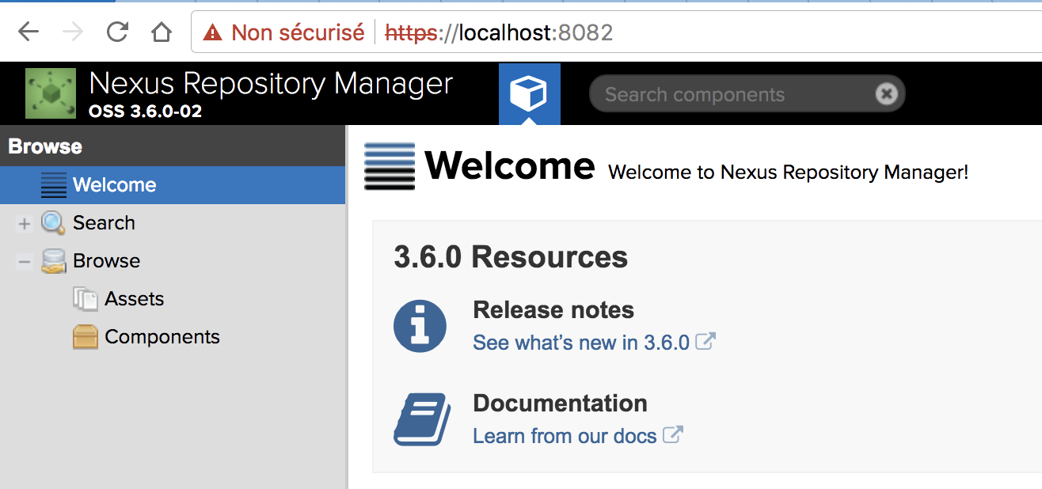Expand the Search tree node
The height and width of the screenshot is (489, 1042).
(x=24, y=224)
